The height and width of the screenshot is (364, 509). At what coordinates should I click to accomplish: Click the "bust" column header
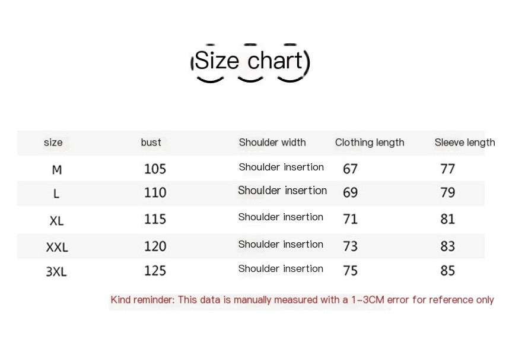[x=151, y=143]
